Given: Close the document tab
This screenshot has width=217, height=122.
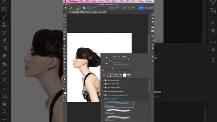Looking at the screenshot, I should tap(68, 12).
